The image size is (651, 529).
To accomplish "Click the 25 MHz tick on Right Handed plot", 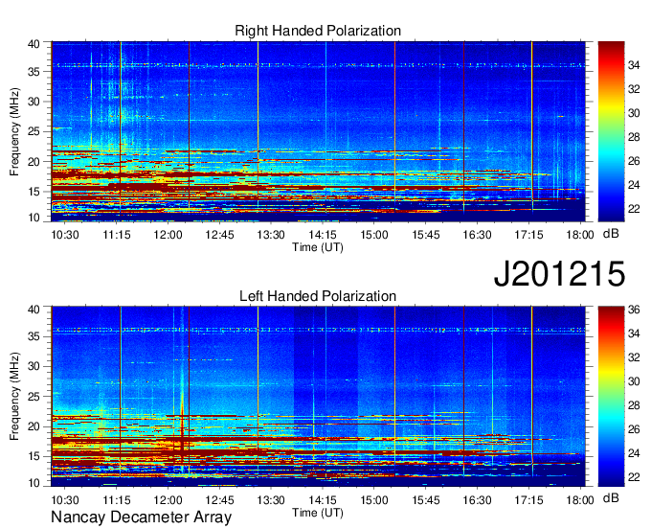I will (x=34, y=131).
